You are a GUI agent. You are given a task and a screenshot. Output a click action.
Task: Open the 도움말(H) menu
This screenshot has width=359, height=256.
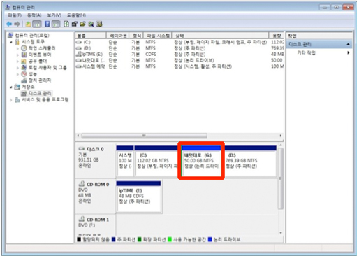pos(76,15)
